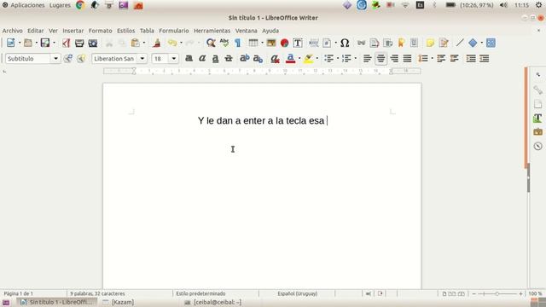Toggle formatting marks (pilcrow)
This screenshot has height=307, width=546.
click(x=237, y=43)
